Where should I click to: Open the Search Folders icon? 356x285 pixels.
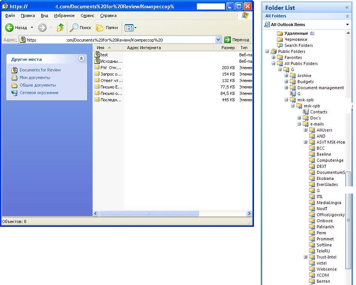[x=280, y=45]
